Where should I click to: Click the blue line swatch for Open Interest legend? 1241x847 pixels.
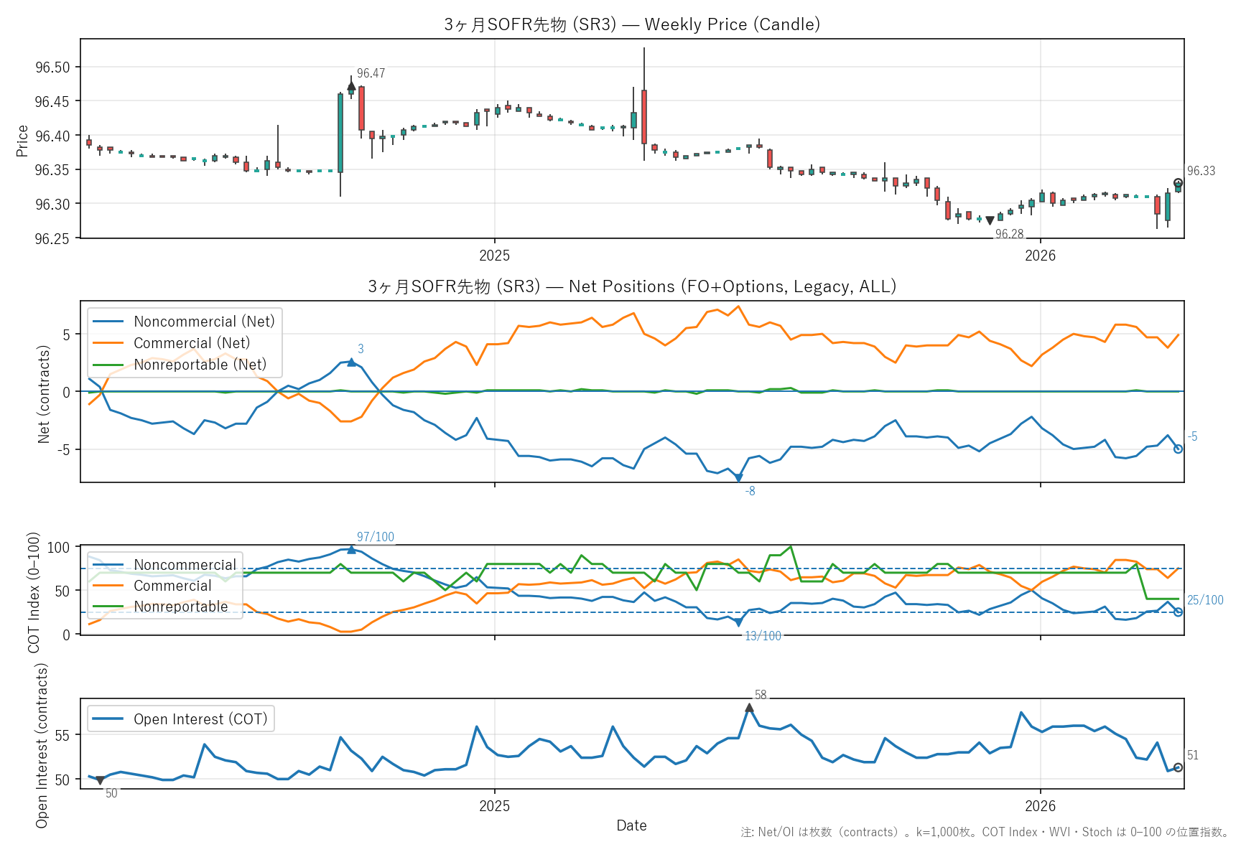[108, 719]
